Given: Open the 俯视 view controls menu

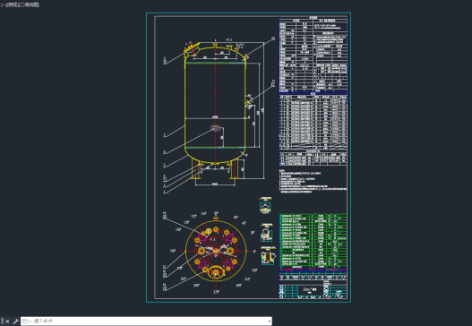Looking at the screenshot, I should pos(11,4).
